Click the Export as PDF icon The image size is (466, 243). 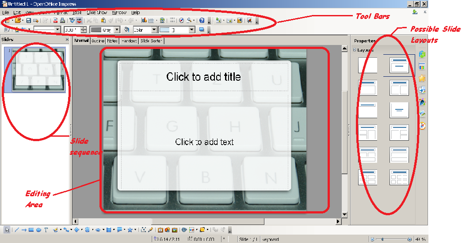55,20
